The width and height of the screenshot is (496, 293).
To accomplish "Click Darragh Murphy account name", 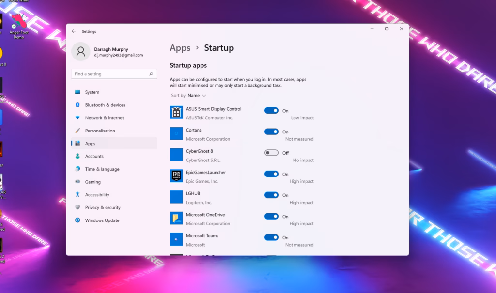I will [x=111, y=49].
